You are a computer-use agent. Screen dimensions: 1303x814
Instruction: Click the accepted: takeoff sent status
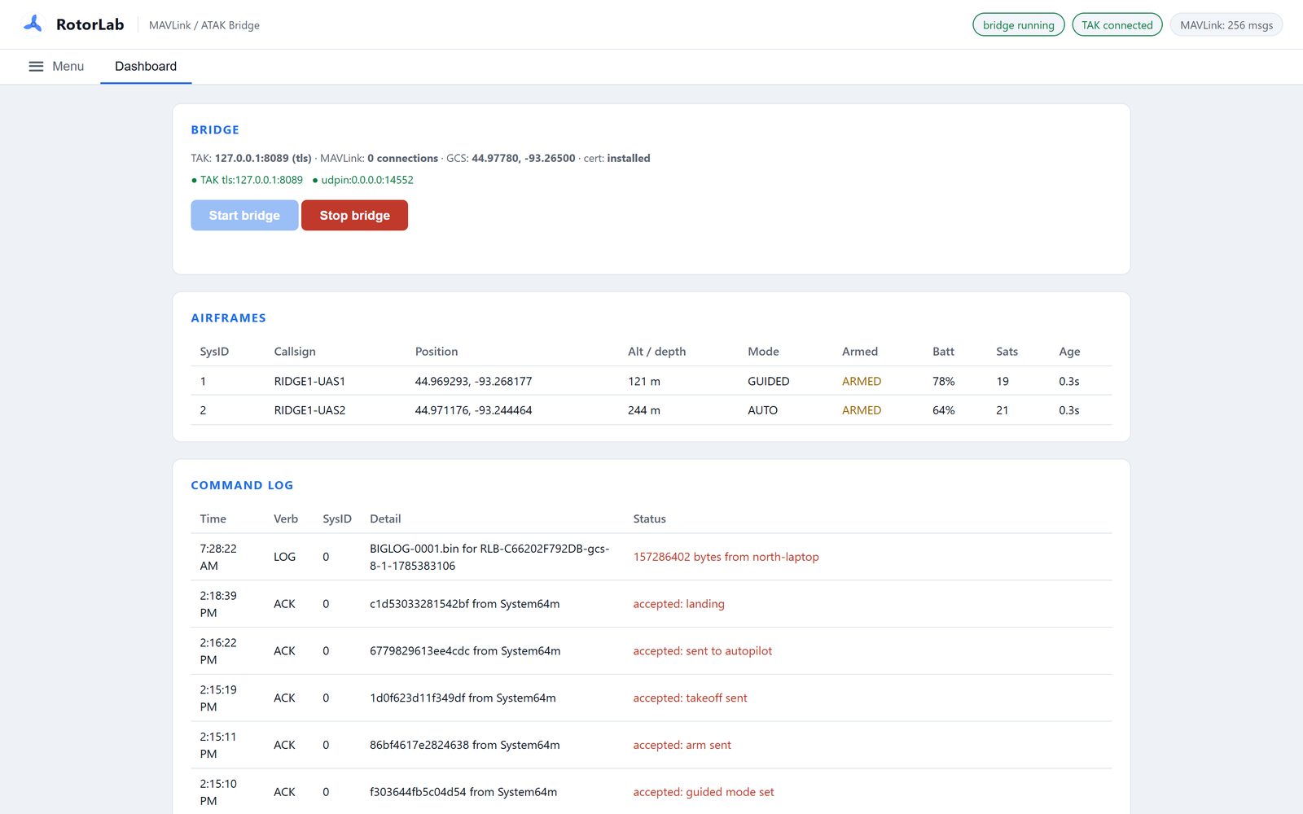(690, 698)
